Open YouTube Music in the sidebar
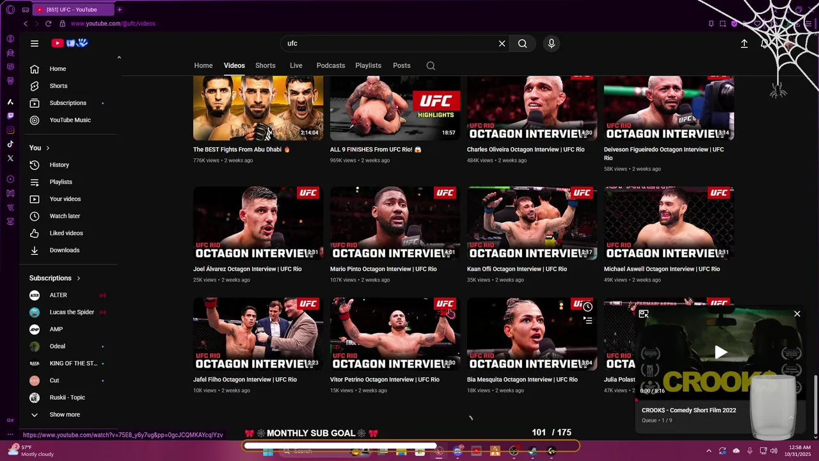This screenshot has width=819, height=461. pyautogui.click(x=72, y=120)
